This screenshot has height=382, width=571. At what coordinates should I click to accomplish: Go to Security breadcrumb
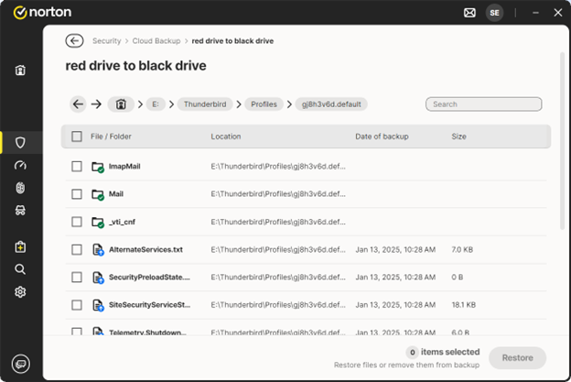click(x=107, y=41)
